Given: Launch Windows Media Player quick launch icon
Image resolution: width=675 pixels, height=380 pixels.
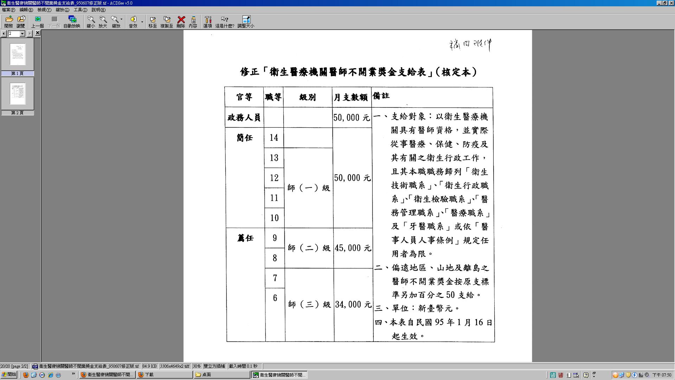Looking at the screenshot, I should coord(42,375).
